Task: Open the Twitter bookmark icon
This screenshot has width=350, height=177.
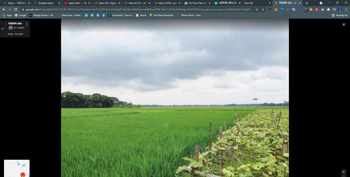Action: point(98,15)
